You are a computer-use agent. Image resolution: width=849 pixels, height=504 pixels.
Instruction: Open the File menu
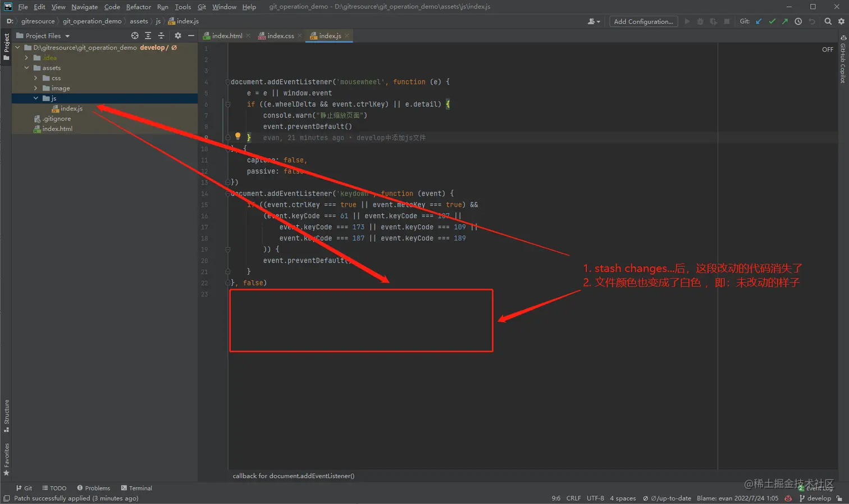(x=23, y=7)
